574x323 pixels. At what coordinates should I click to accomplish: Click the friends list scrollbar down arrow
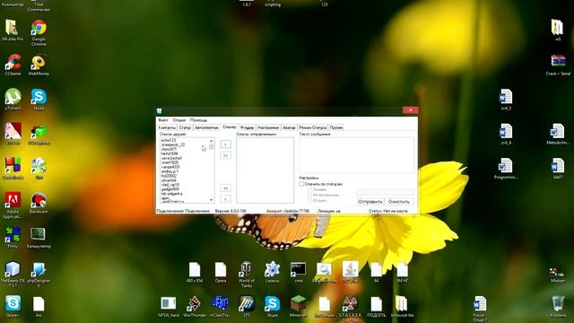pyautogui.click(x=212, y=200)
